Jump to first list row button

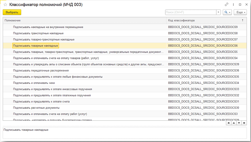(229, 123)
